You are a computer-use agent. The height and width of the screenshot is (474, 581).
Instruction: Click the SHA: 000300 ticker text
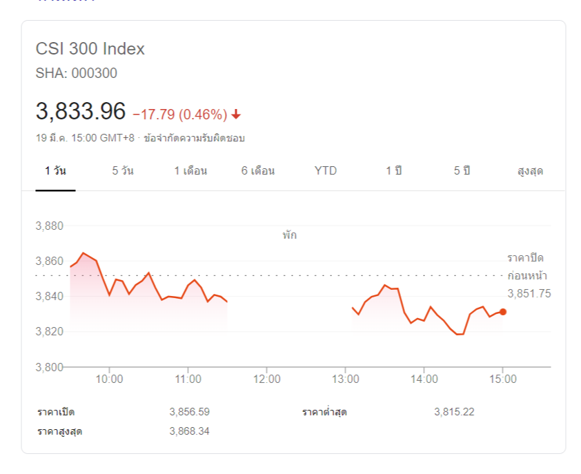tap(77, 73)
